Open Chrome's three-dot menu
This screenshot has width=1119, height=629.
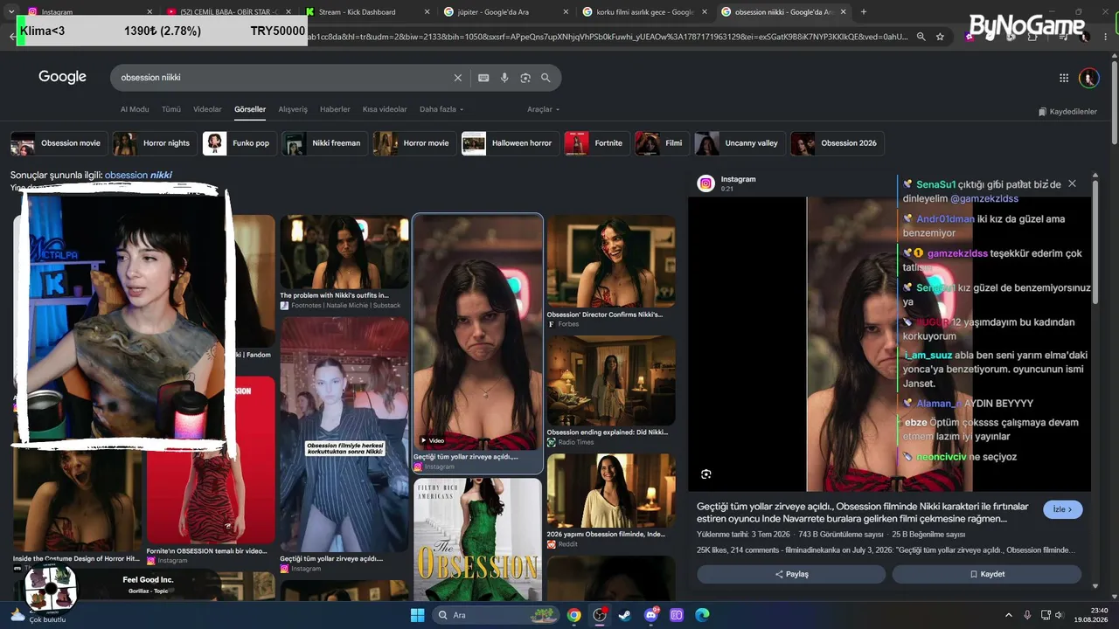tap(1103, 37)
